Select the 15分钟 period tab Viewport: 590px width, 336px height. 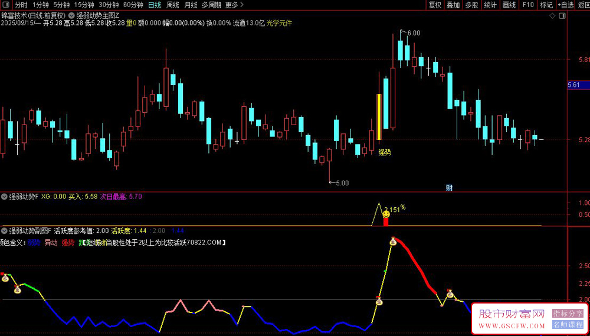point(84,5)
